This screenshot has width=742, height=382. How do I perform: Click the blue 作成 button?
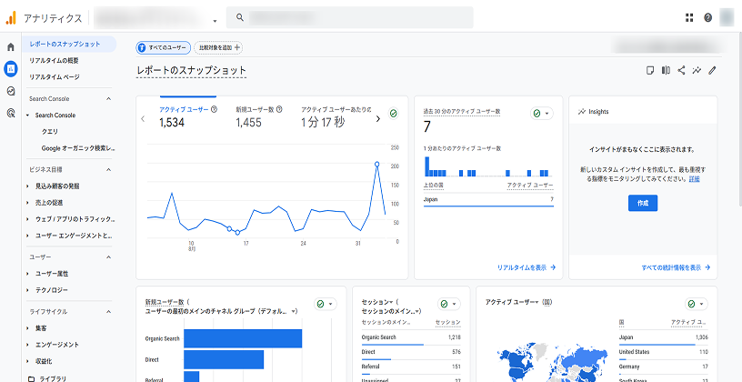click(642, 203)
